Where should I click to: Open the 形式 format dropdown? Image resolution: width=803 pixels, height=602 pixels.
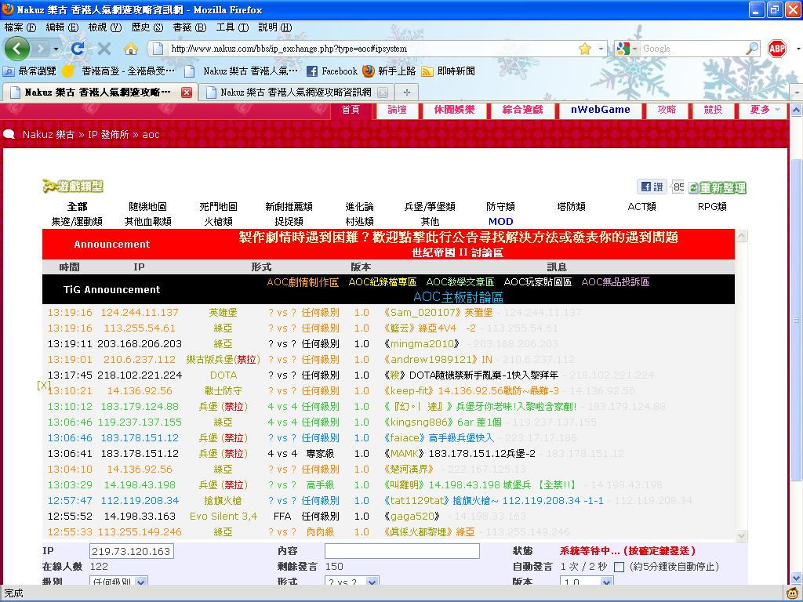pos(352,582)
